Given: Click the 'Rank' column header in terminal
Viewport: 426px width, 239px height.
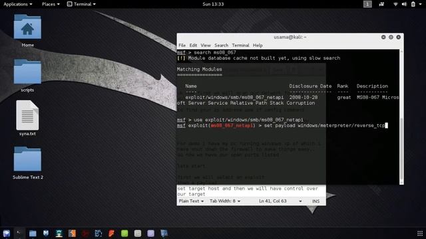Looking at the screenshot, I should point(343,86).
